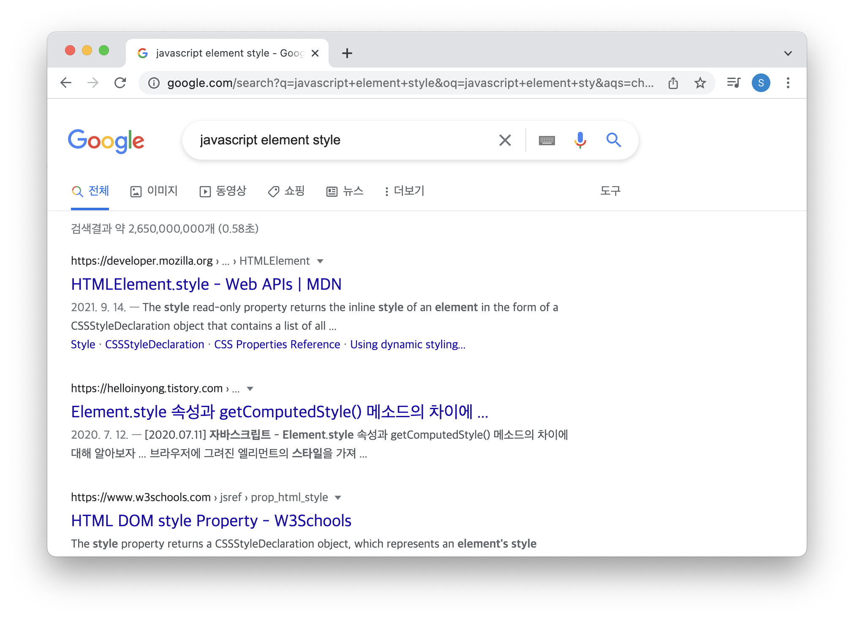Viewport: 854px width, 619px height.
Task: Clear the search query with X
Action: point(505,140)
